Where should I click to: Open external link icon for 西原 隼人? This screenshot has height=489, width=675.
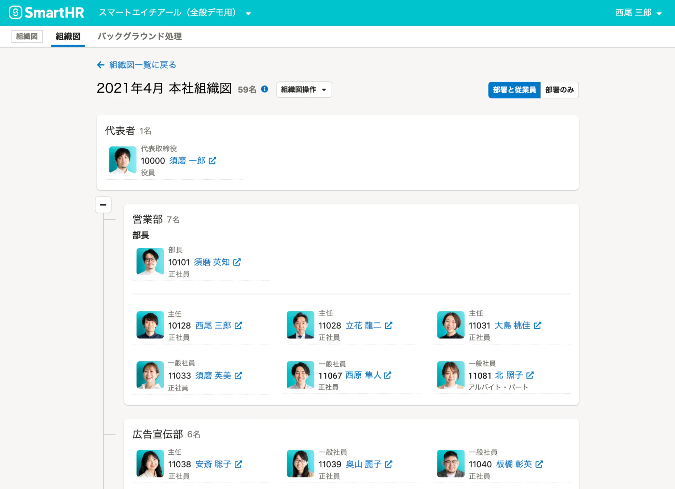[388, 375]
